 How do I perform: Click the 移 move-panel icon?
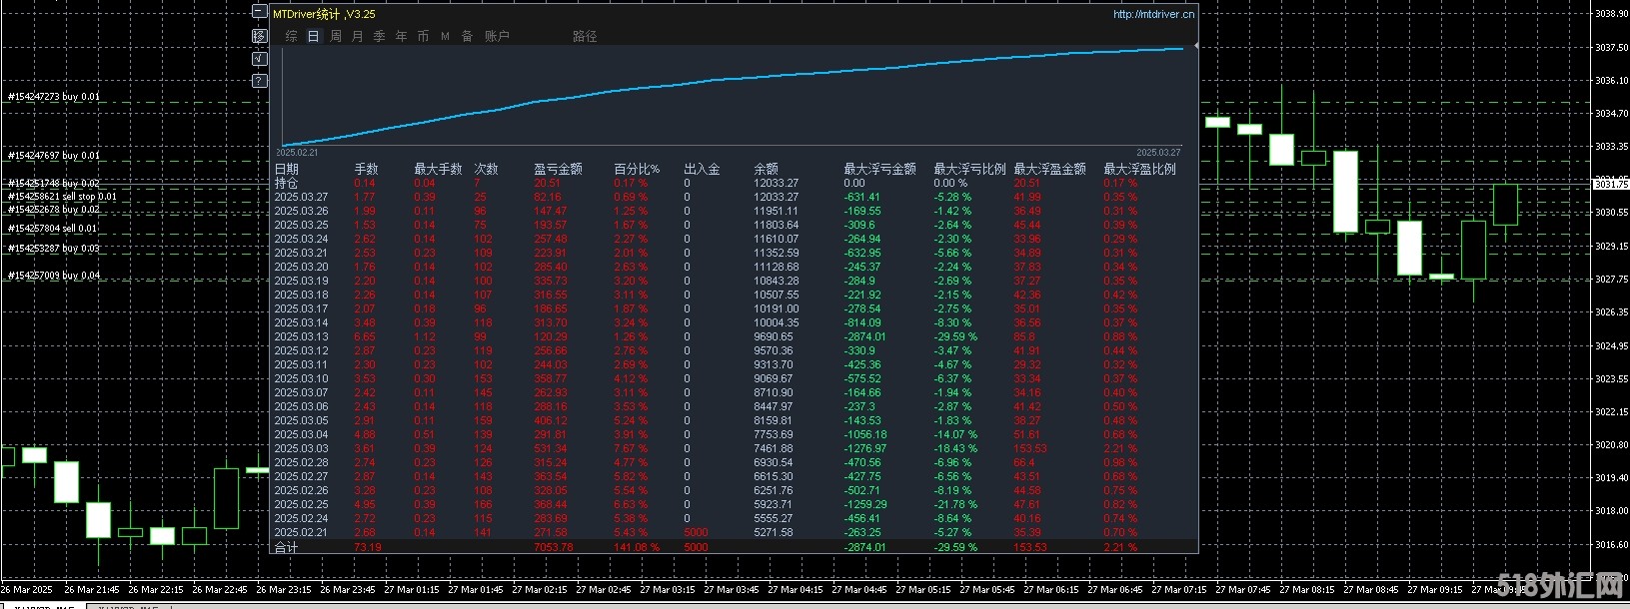click(x=260, y=36)
